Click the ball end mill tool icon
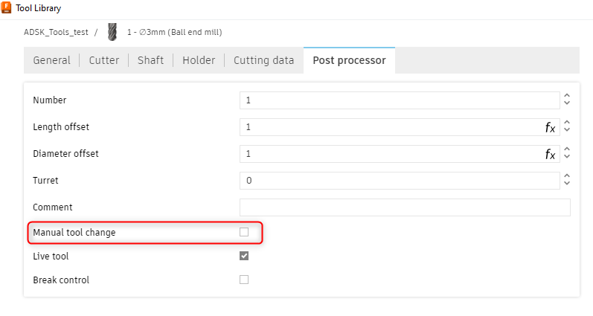 pos(112,31)
